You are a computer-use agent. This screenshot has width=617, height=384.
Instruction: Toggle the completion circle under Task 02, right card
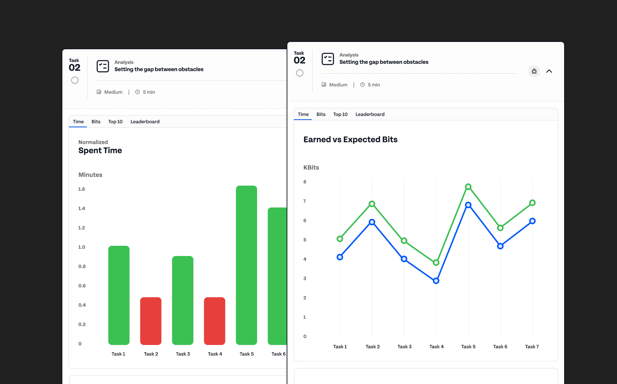[x=300, y=73]
